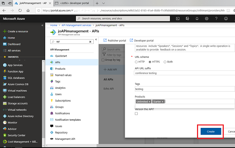Switch to Jothi developer portal tab

[73, 3]
